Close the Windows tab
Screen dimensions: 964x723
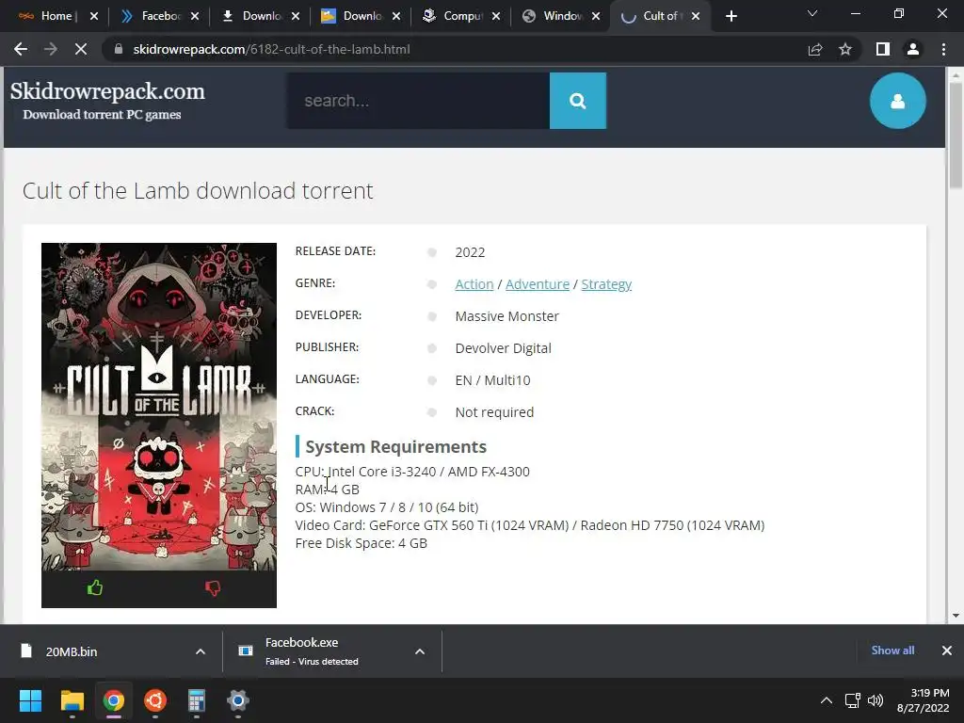pos(596,16)
